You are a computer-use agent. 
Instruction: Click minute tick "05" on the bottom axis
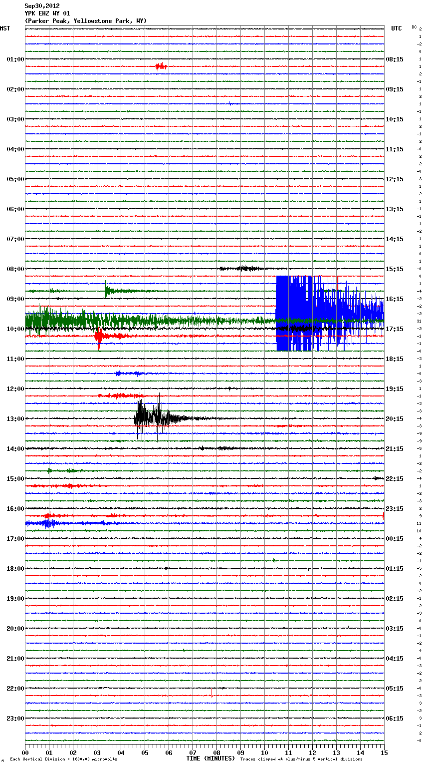[145, 753]
